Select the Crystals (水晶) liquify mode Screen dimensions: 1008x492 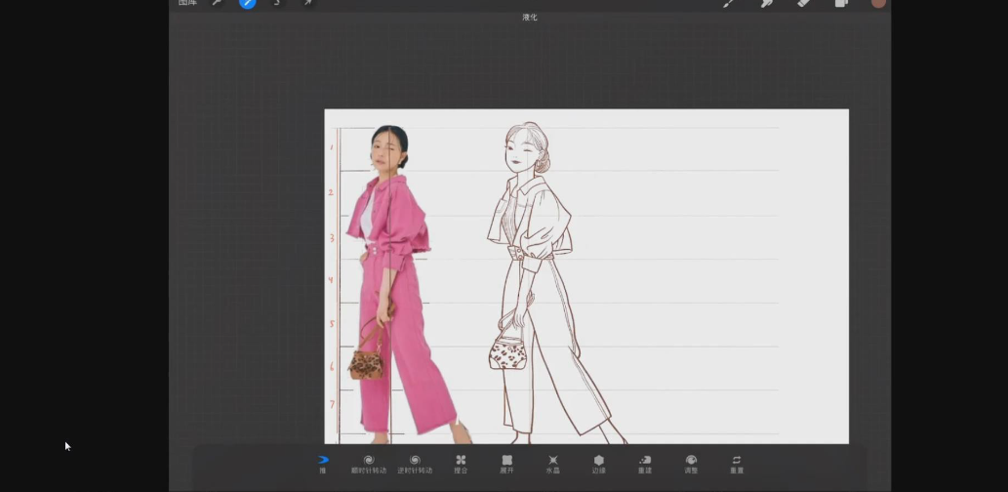[553, 465]
